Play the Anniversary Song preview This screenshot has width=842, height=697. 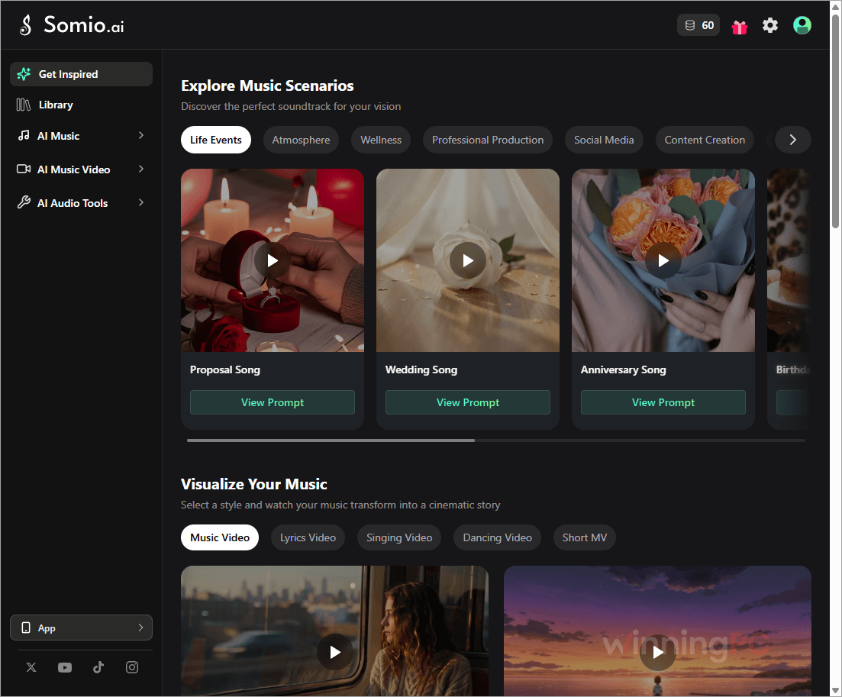click(x=663, y=260)
